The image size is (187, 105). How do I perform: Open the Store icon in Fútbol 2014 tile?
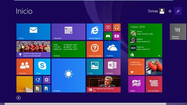132,55
